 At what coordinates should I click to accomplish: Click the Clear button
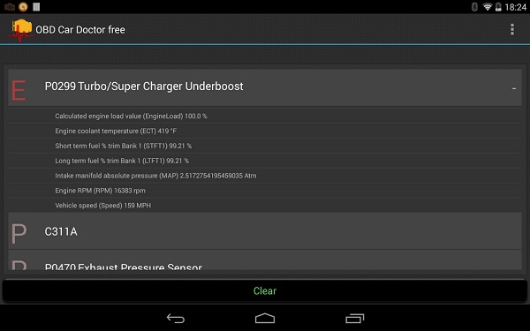265,290
